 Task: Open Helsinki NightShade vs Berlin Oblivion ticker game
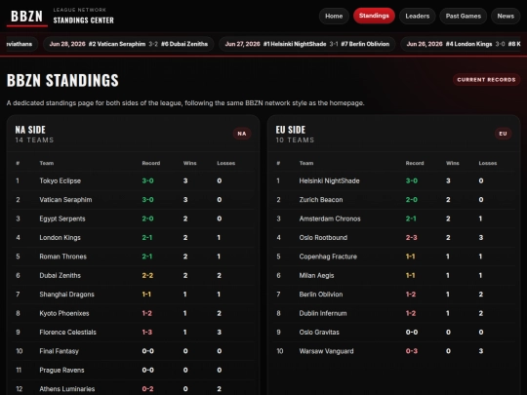pos(306,44)
